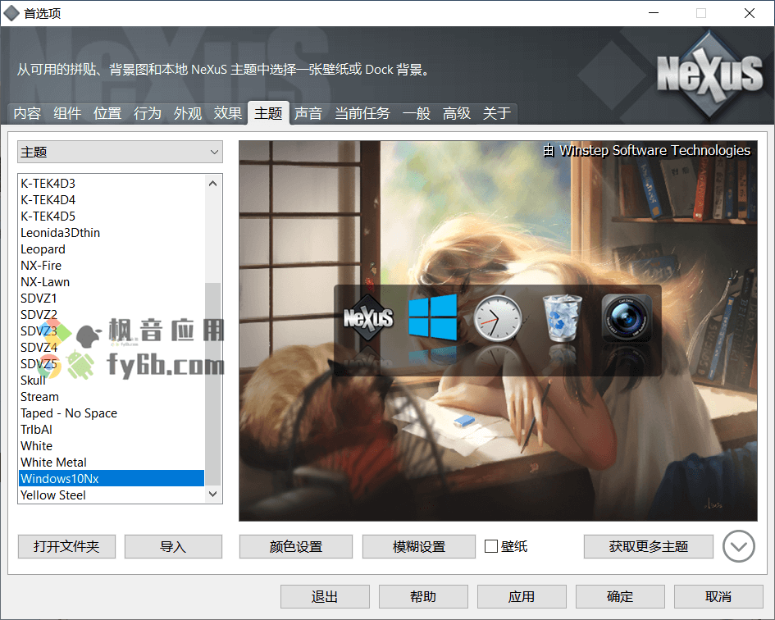Open 模糊设置 blur settings

pos(419,546)
